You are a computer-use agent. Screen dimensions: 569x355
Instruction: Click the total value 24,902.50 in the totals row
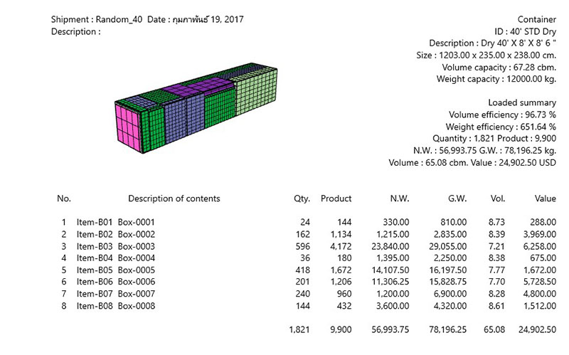(537, 329)
